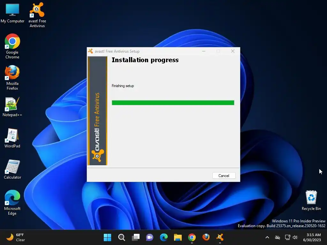Select the avast! Free Antivirus desktop shortcut
Screen dimensions: 327x245
pyautogui.click(x=37, y=15)
